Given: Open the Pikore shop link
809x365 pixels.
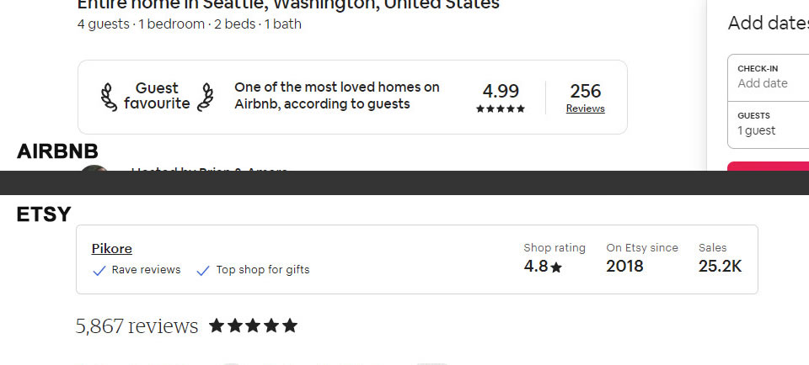Looking at the screenshot, I should pyautogui.click(x=112, y=249).
